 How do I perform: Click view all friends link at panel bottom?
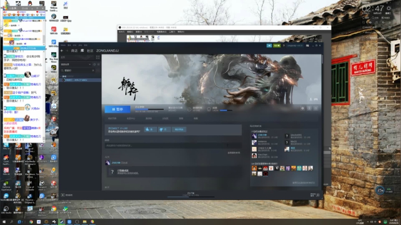click(x=304, y=183)
